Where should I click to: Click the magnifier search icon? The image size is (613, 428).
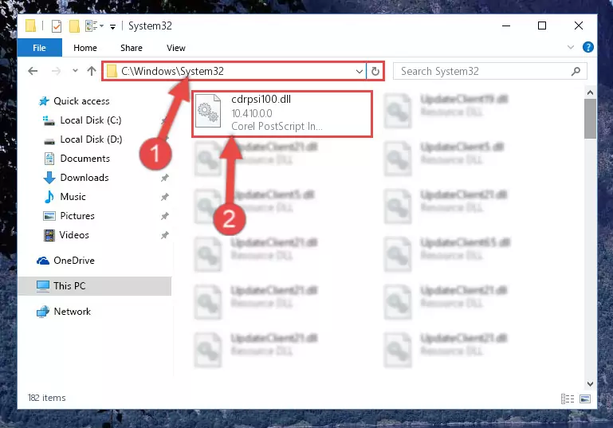tap(576, 72)
